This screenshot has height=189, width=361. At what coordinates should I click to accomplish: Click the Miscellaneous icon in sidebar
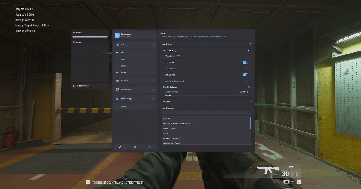[x=117, y=89]
